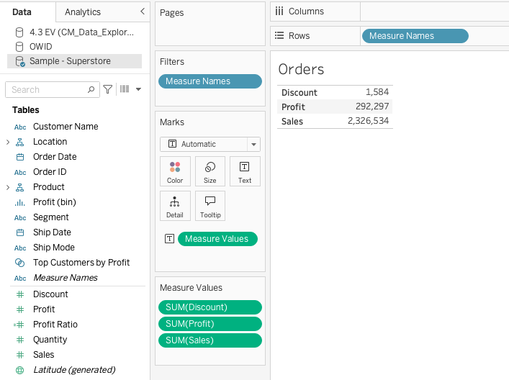
Task: Select the Ship Mode field
Action: tap(54, 248)
